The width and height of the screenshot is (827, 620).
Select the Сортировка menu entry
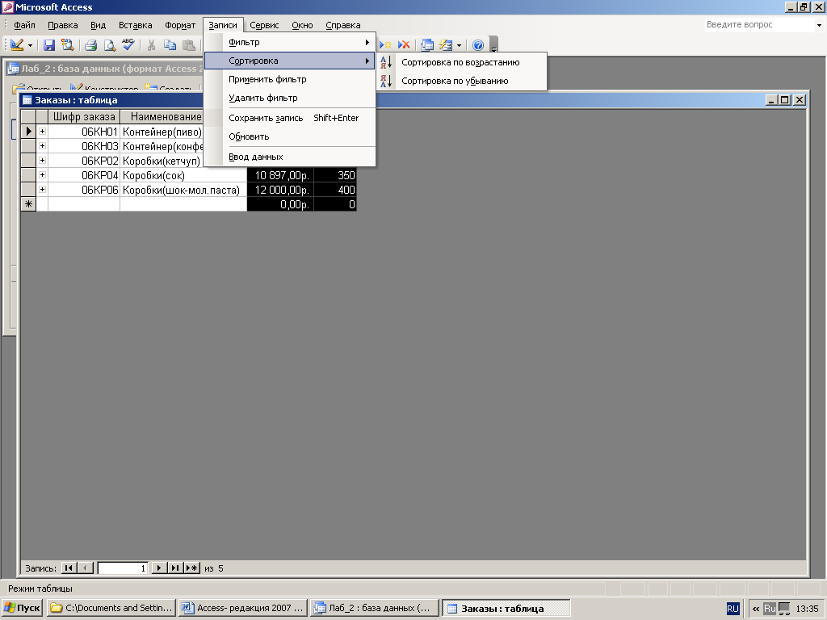(290, 61)
